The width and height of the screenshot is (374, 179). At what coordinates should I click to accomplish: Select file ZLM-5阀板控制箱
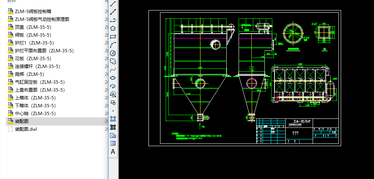(x=33, y=12)
